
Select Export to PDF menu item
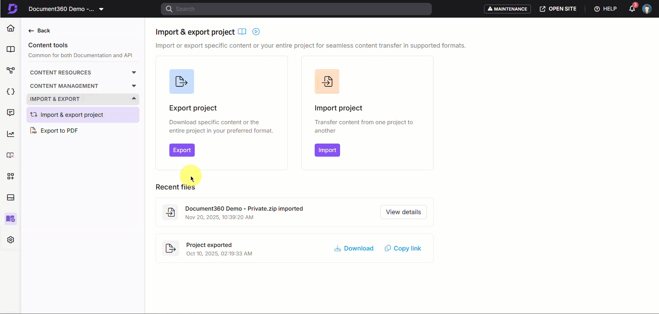coord(59,131)
